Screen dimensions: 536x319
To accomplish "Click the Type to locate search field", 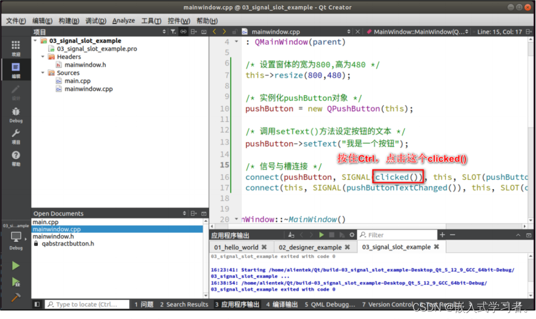I will (87, 304).
